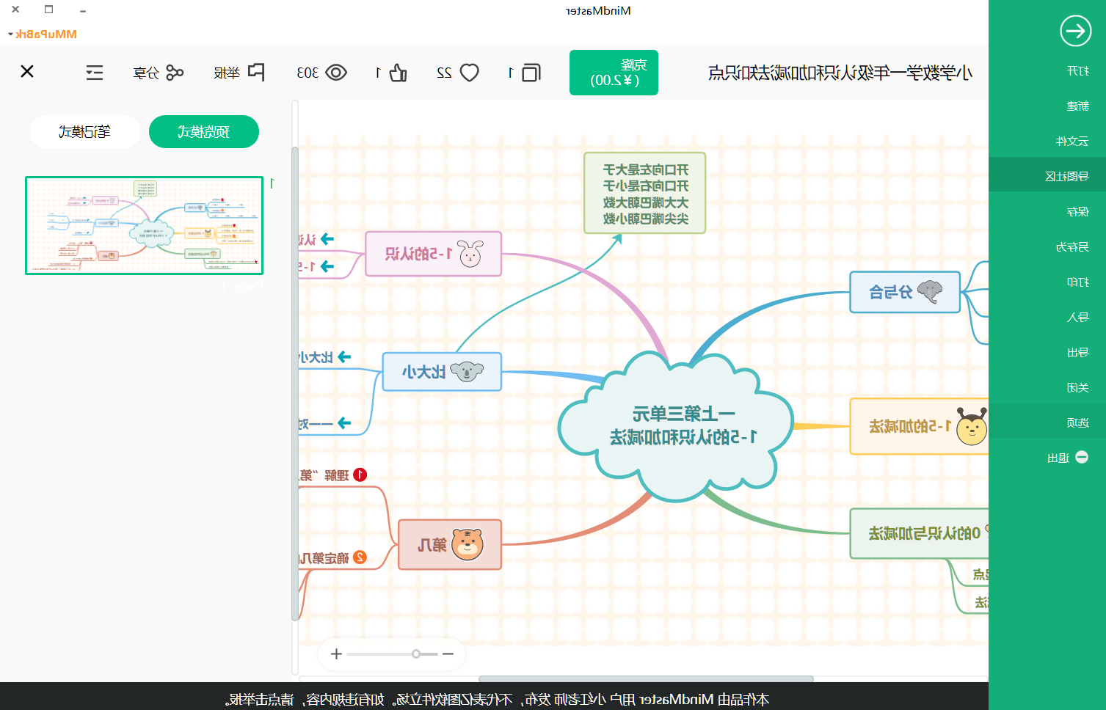Click the 确定第几 subtopic text
1106x710 pixels.
[x=324, y=558]
